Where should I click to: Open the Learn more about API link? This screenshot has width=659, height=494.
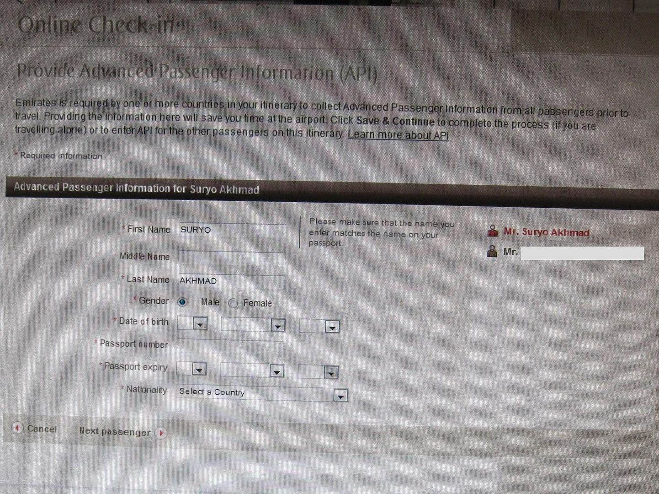pyautogui.click(x=398, y=135)
